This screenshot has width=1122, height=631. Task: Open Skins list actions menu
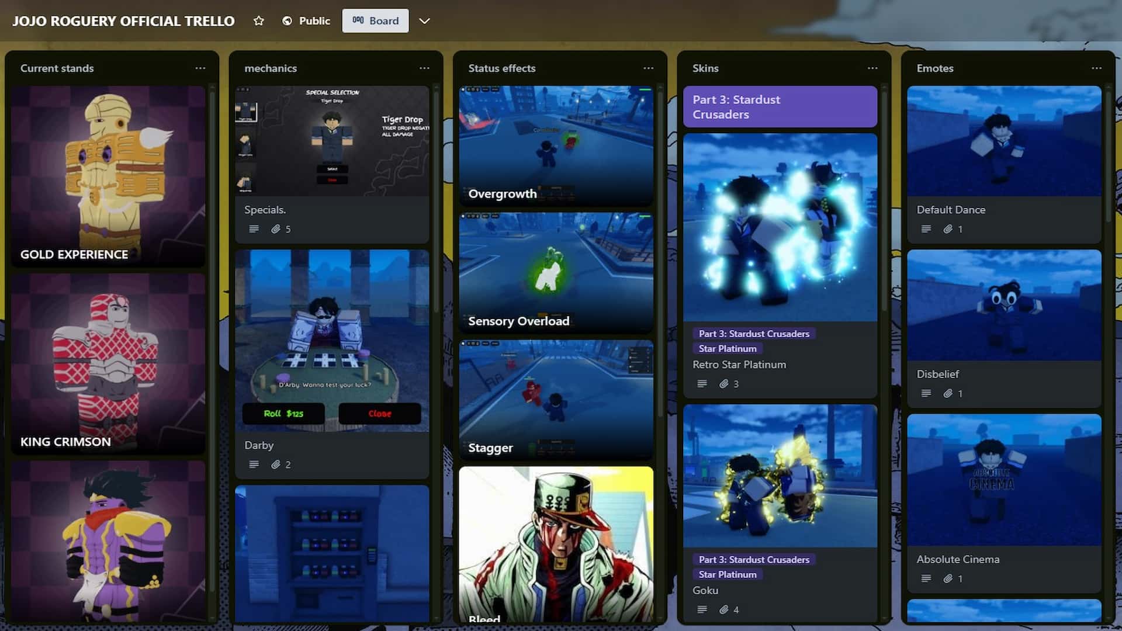pyautogui.click(x=872, y=68)
